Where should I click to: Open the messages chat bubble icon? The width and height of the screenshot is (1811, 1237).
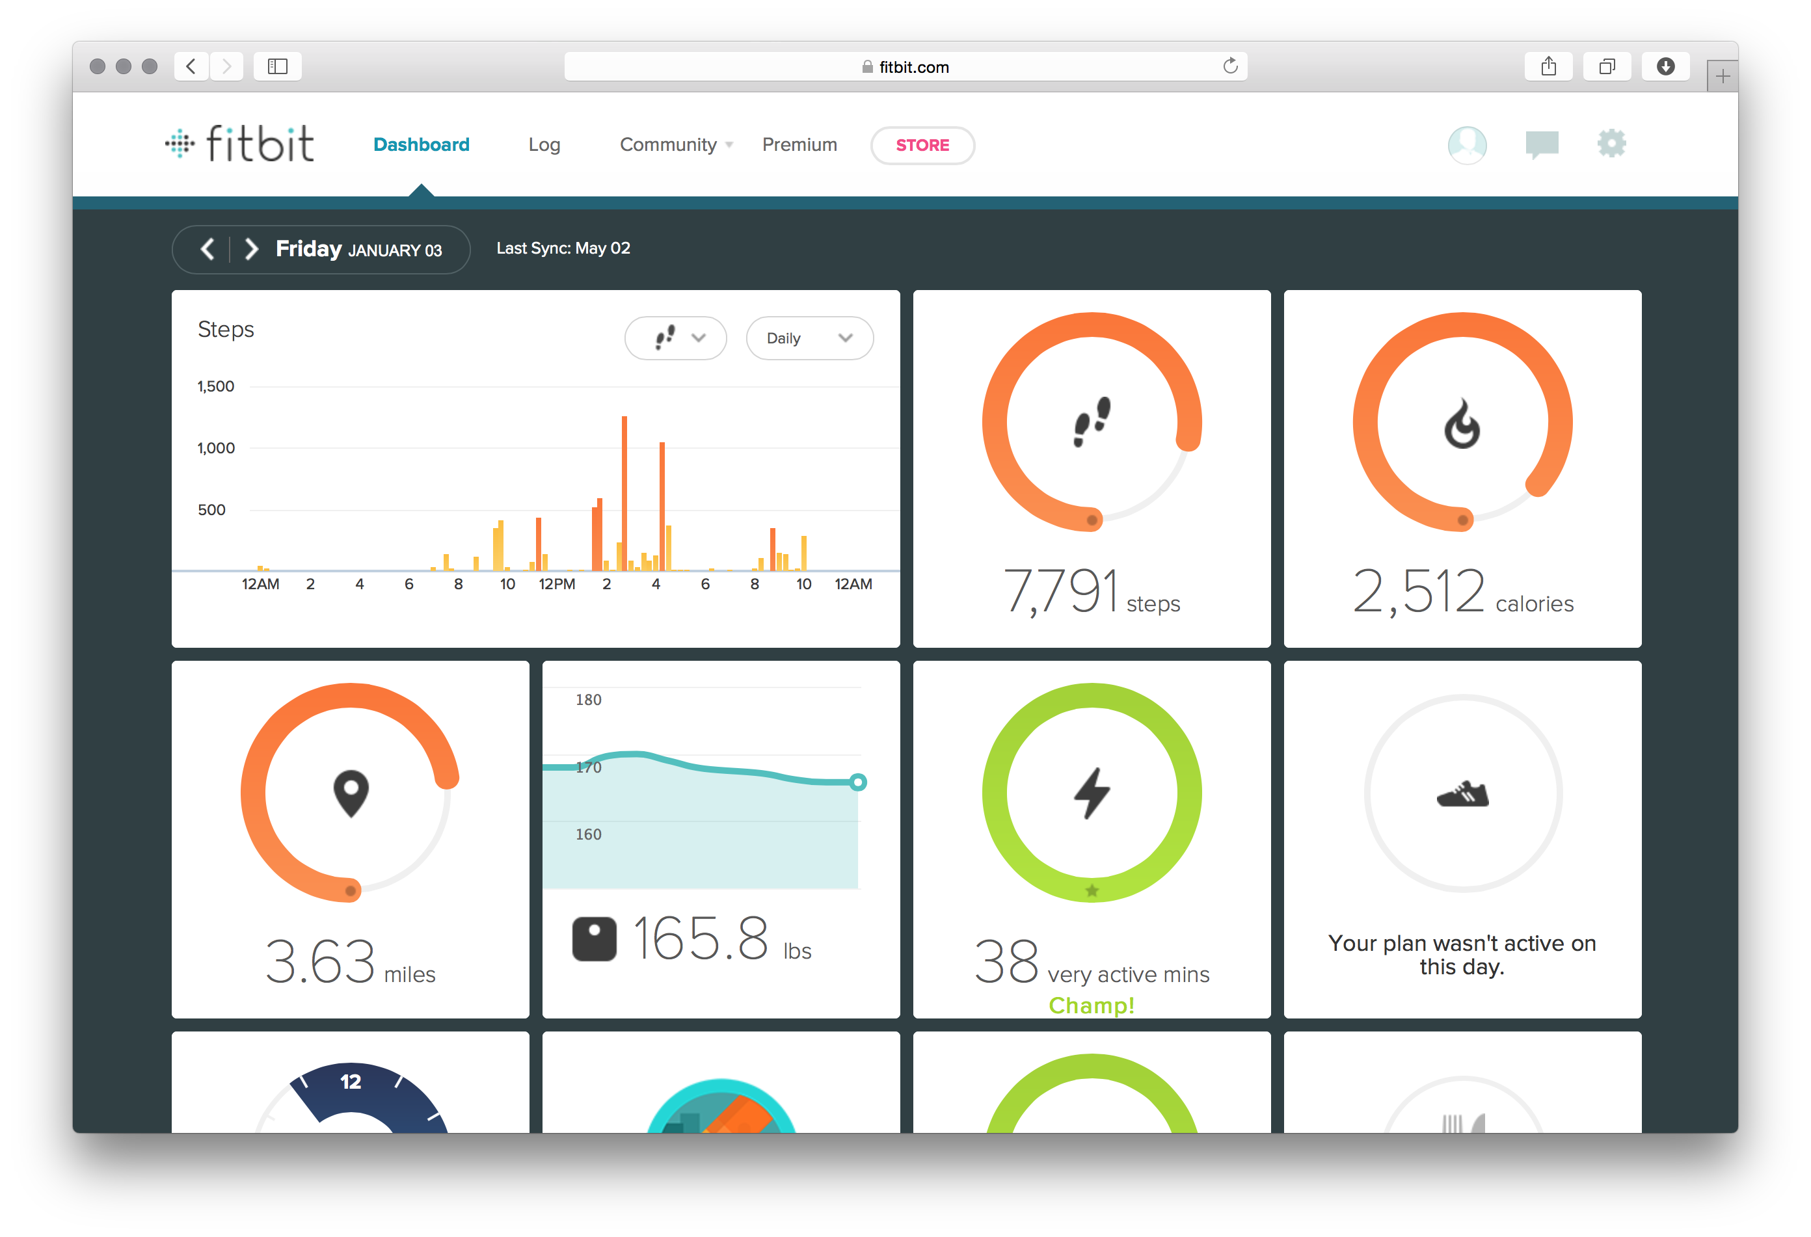1542,144
